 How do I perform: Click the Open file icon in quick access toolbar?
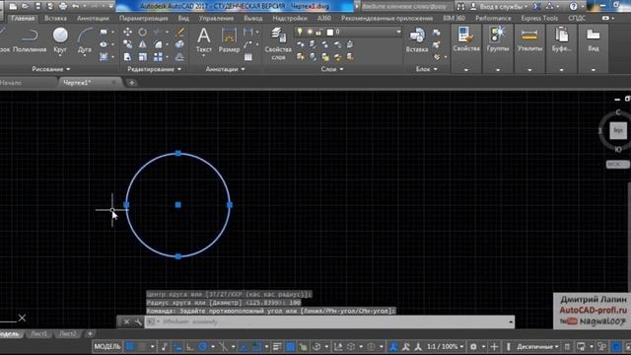tap(26, 6)
